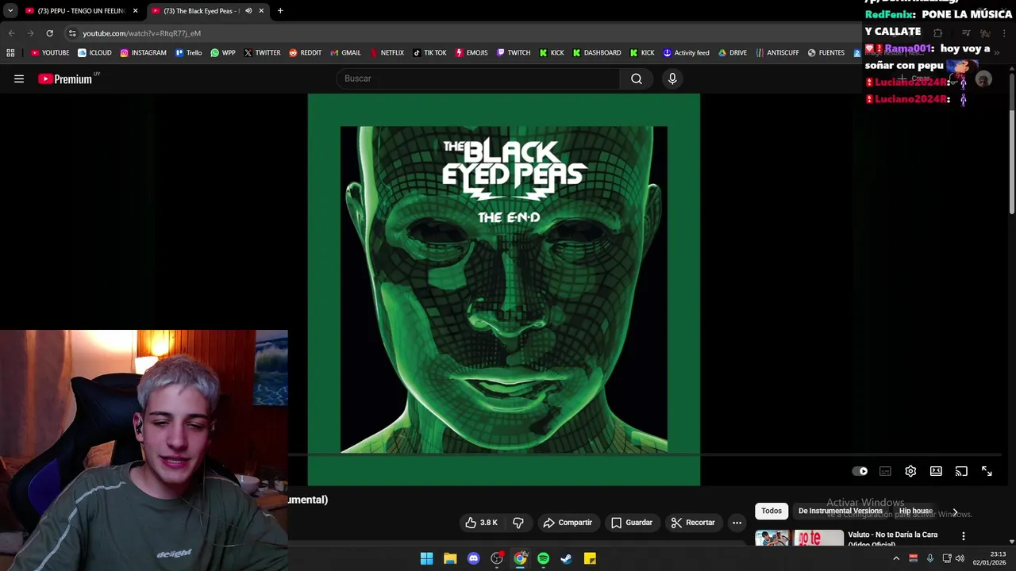Open the Trello bookmark
1016x571 pixels.
click(x=188, y=53)
